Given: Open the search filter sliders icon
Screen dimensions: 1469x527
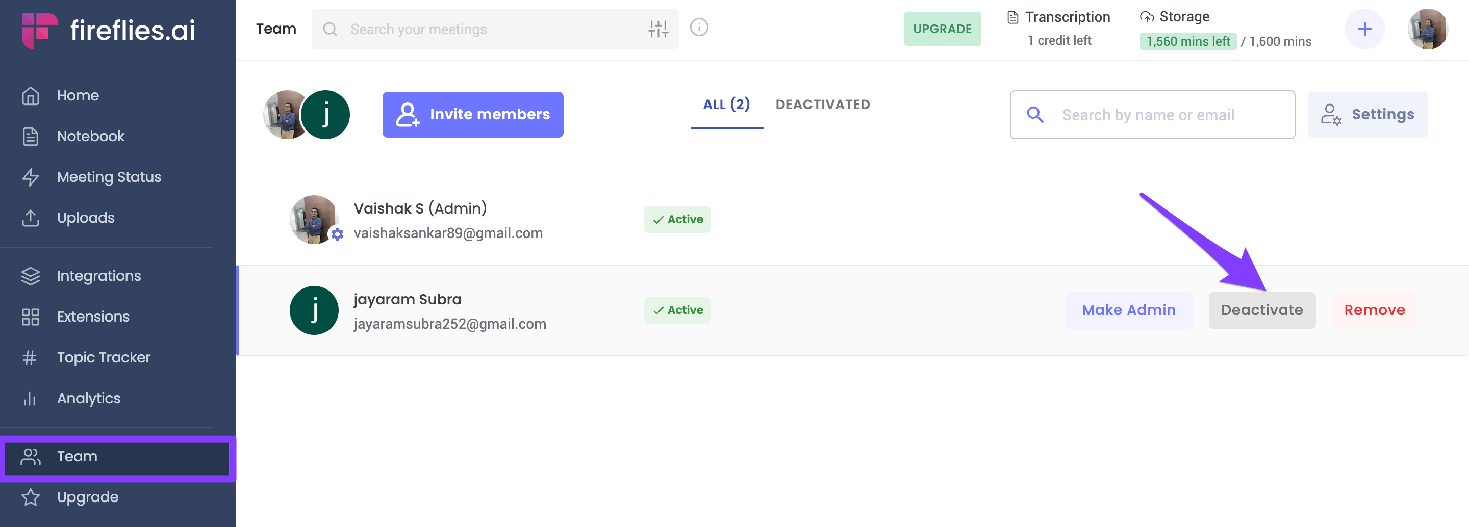Looking at the screenshot, I should [x=658, y=29].
